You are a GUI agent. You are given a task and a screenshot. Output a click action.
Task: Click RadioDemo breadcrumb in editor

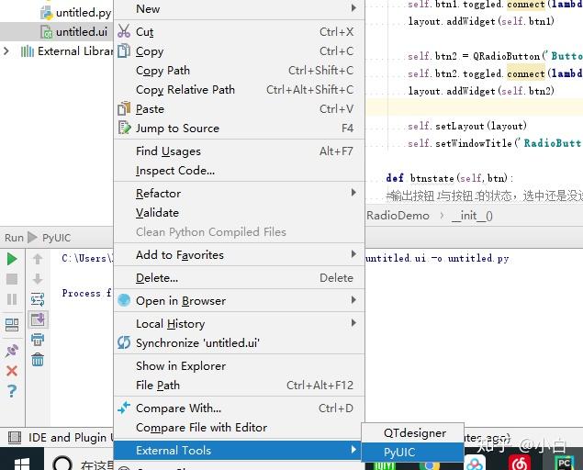point(398,216)
